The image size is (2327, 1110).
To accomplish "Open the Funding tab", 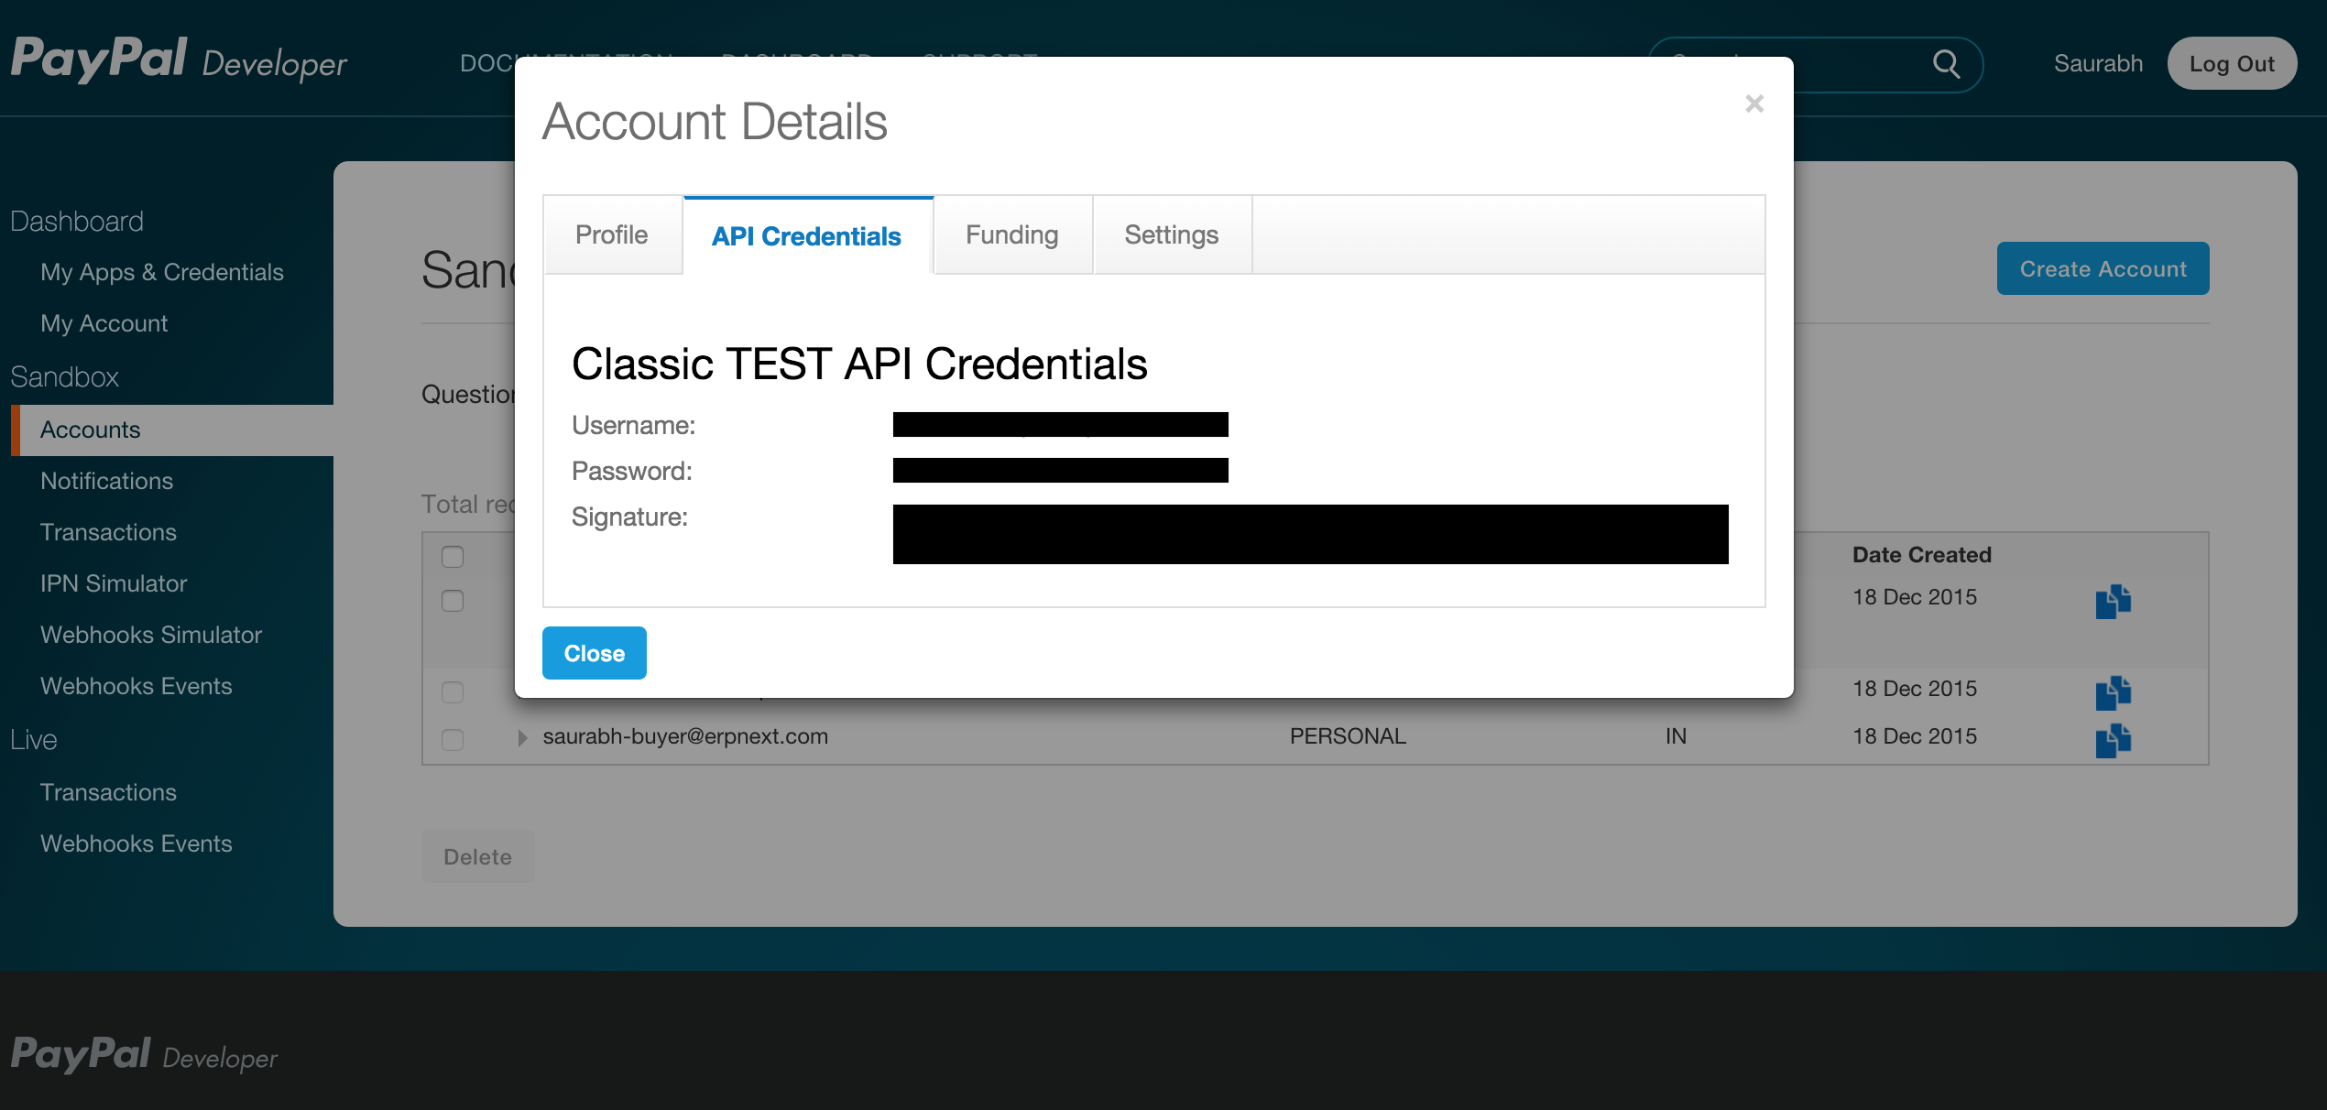I will (x=1011, y=235).
